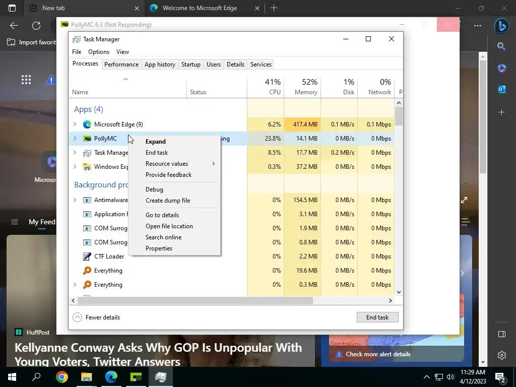Select Create dump file
516x387 pixels.
[x=174, y=201]
